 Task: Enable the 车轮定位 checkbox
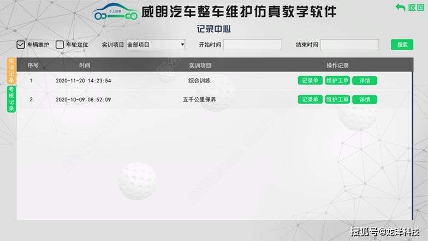coord(60,45)
